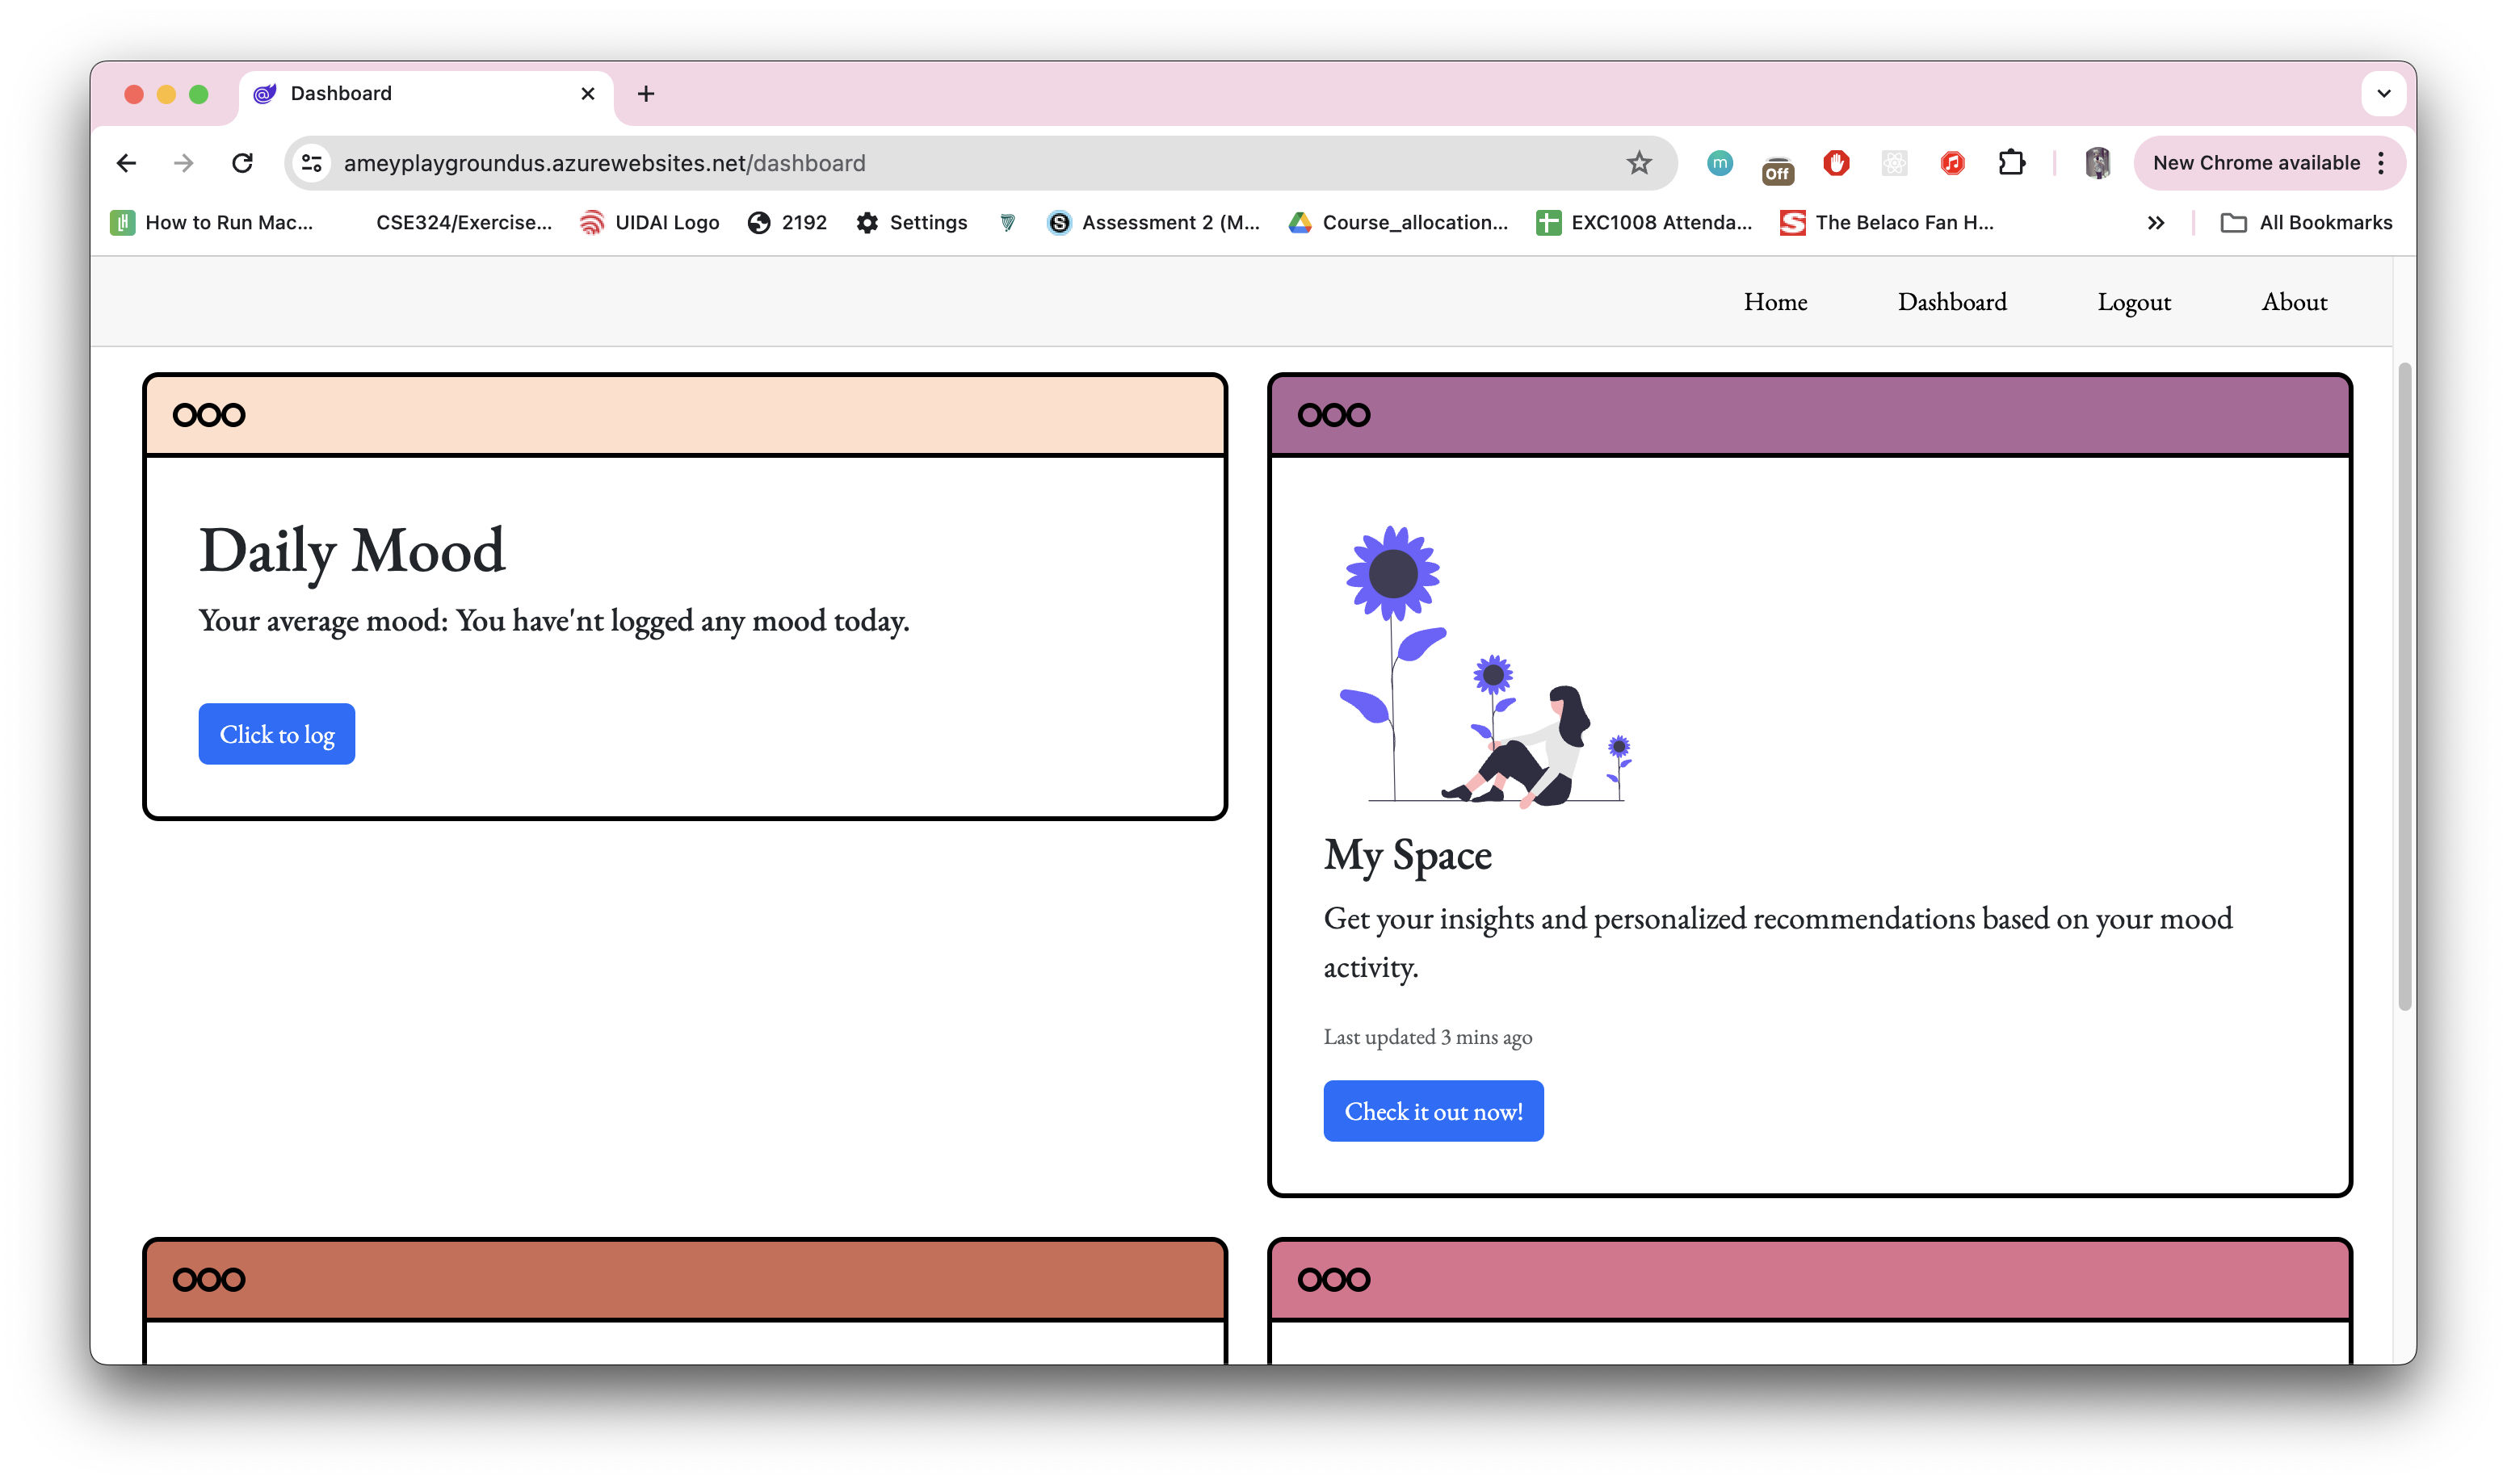Go to Home in the navbar

1775,302
